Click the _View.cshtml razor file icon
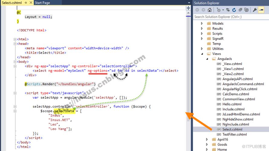This screenshot has width=269, height=151. (x=219, y=64)
